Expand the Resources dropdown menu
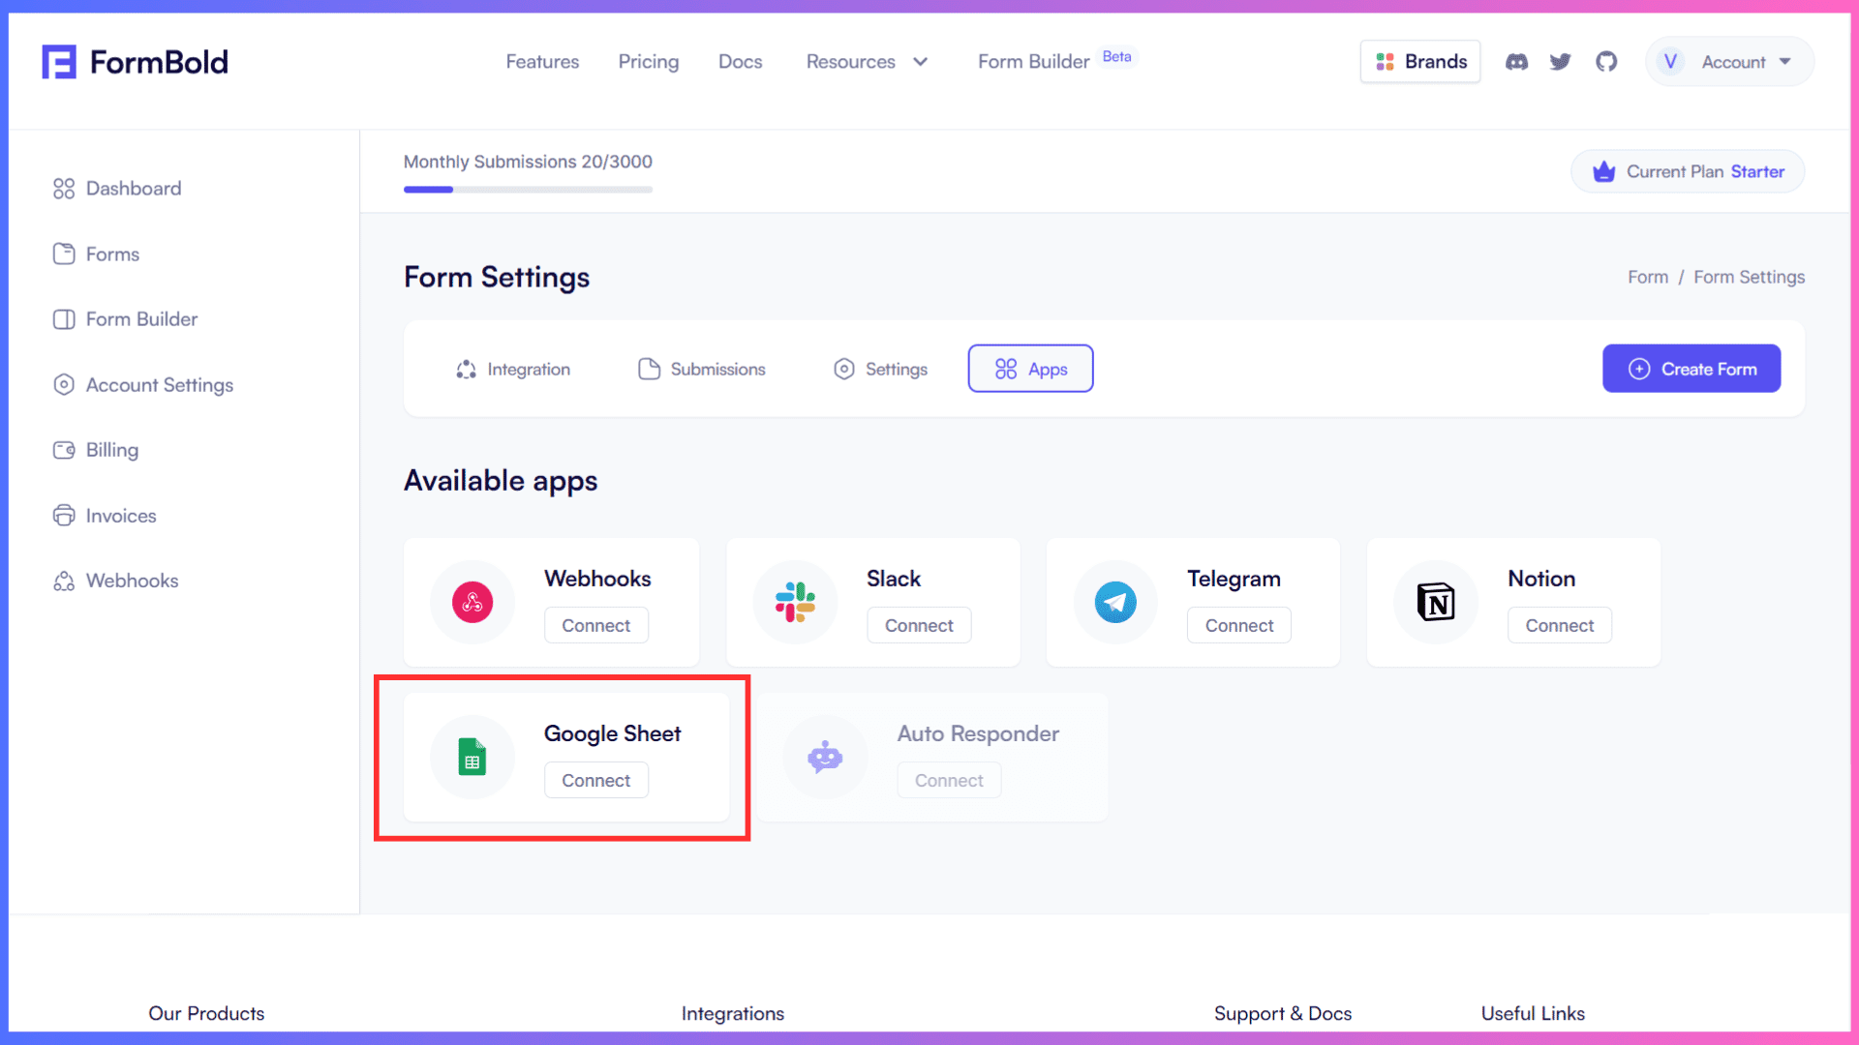1859x1045 pixels. pos(867,62)
